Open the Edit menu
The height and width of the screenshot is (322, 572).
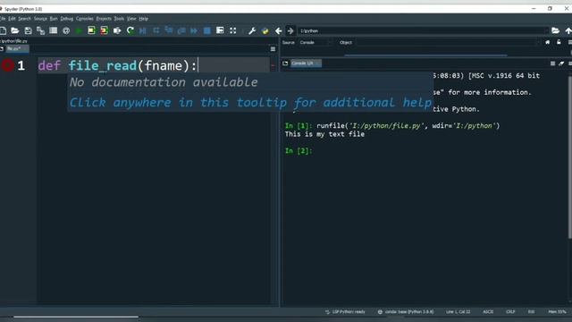[12, 19]
